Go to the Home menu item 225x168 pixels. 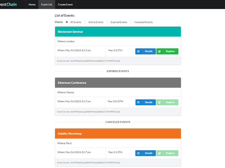32,4
